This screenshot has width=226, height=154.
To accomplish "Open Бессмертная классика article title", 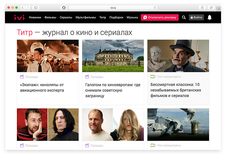I will pyautogui.click(x=176, y=90).
